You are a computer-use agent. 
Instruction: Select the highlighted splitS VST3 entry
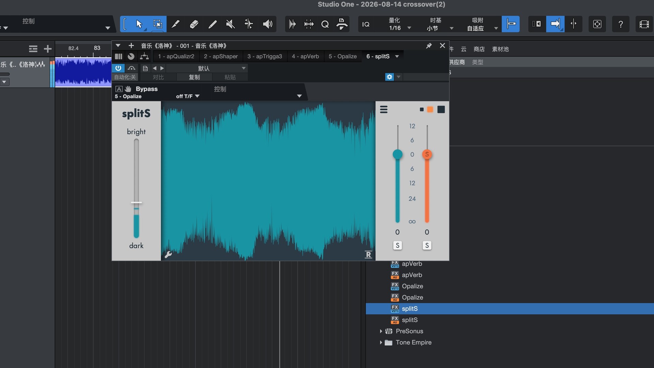tap(510, 309)
